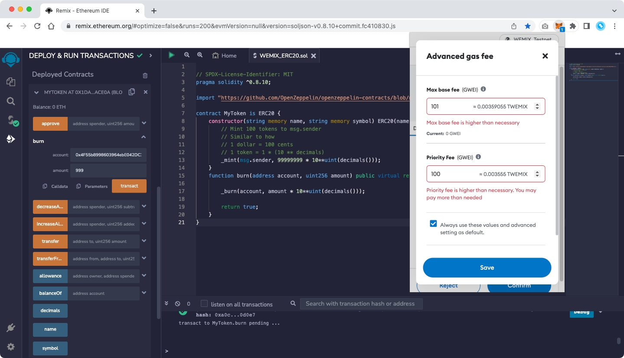
Task: Select the WEMIX_ERC20.sol editor tab
Action: coord(283,55)
